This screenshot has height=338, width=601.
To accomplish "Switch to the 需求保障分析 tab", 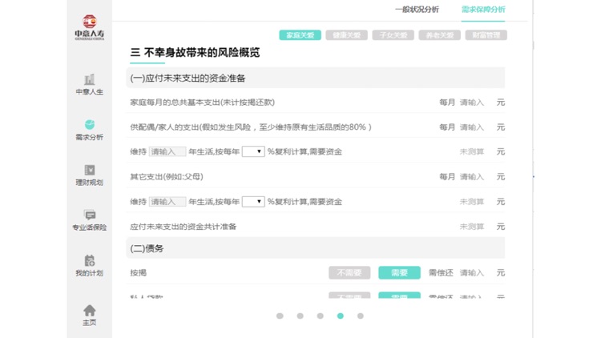I will [x=483, y=9].
